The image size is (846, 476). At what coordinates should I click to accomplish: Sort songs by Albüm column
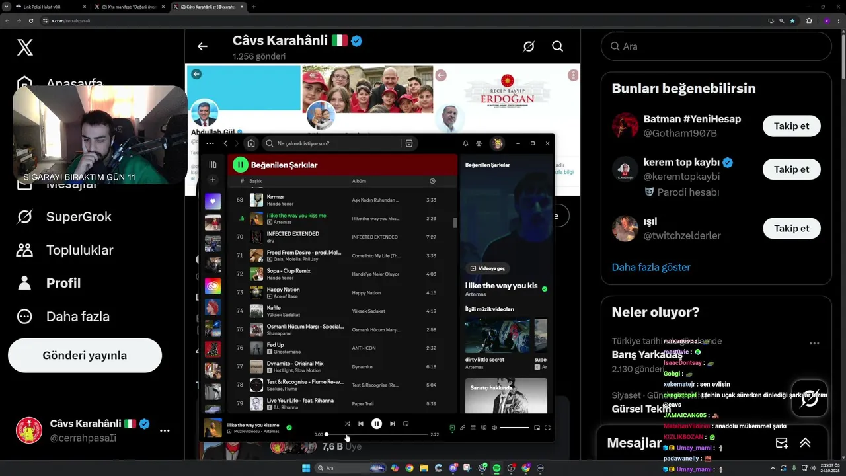[359, 181]
